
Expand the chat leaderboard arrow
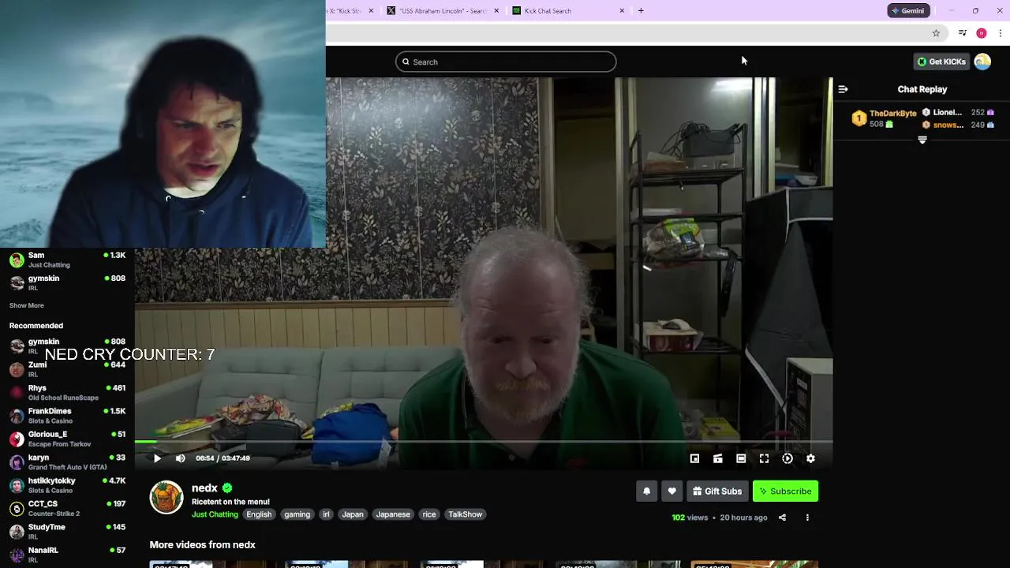pyautogui.click(x=922, y=140)
